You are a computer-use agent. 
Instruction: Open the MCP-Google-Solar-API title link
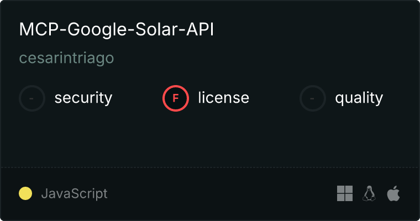117,29
